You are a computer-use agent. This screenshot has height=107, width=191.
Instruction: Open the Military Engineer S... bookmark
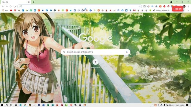[161, 10]
